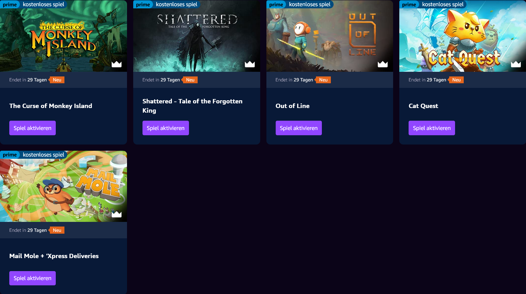The width and height of the screenshot is (526, 294).
Task: Click crown icon on Shattered artwork
Action: pos(250,64)
